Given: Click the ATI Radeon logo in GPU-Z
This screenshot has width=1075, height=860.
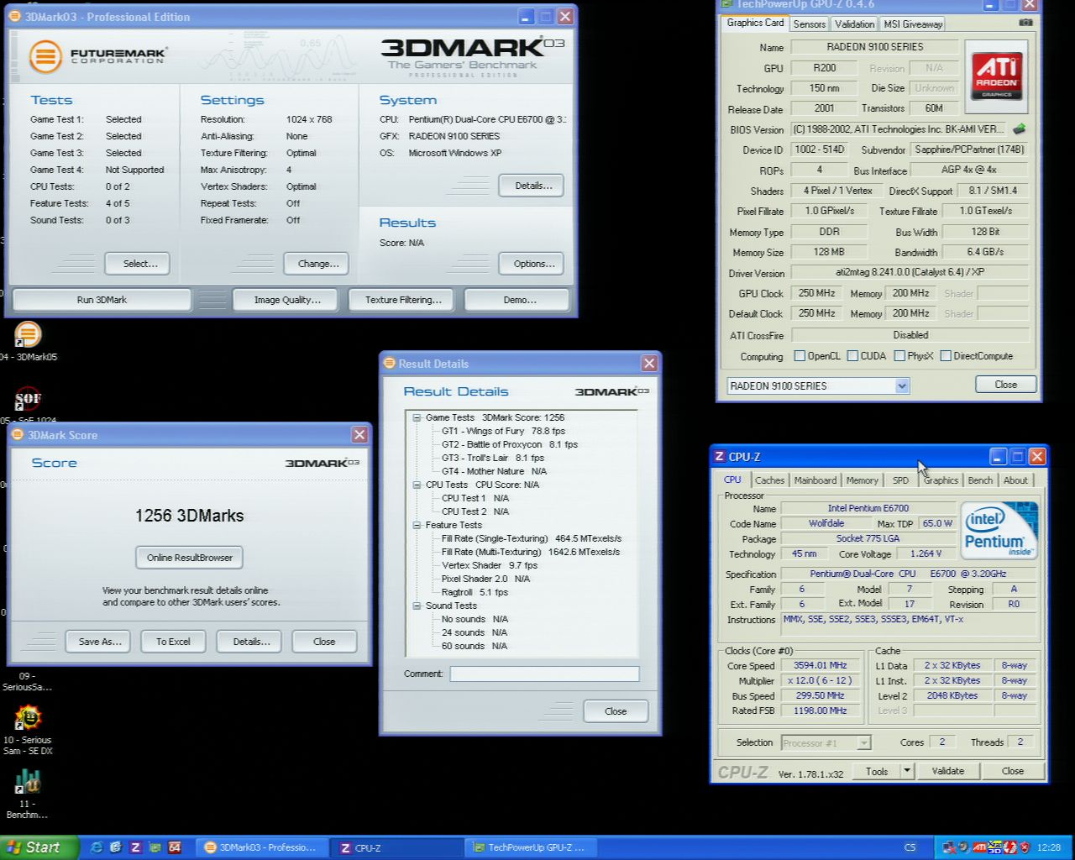Looking at the screenshot, I should (x=997, y=76).
